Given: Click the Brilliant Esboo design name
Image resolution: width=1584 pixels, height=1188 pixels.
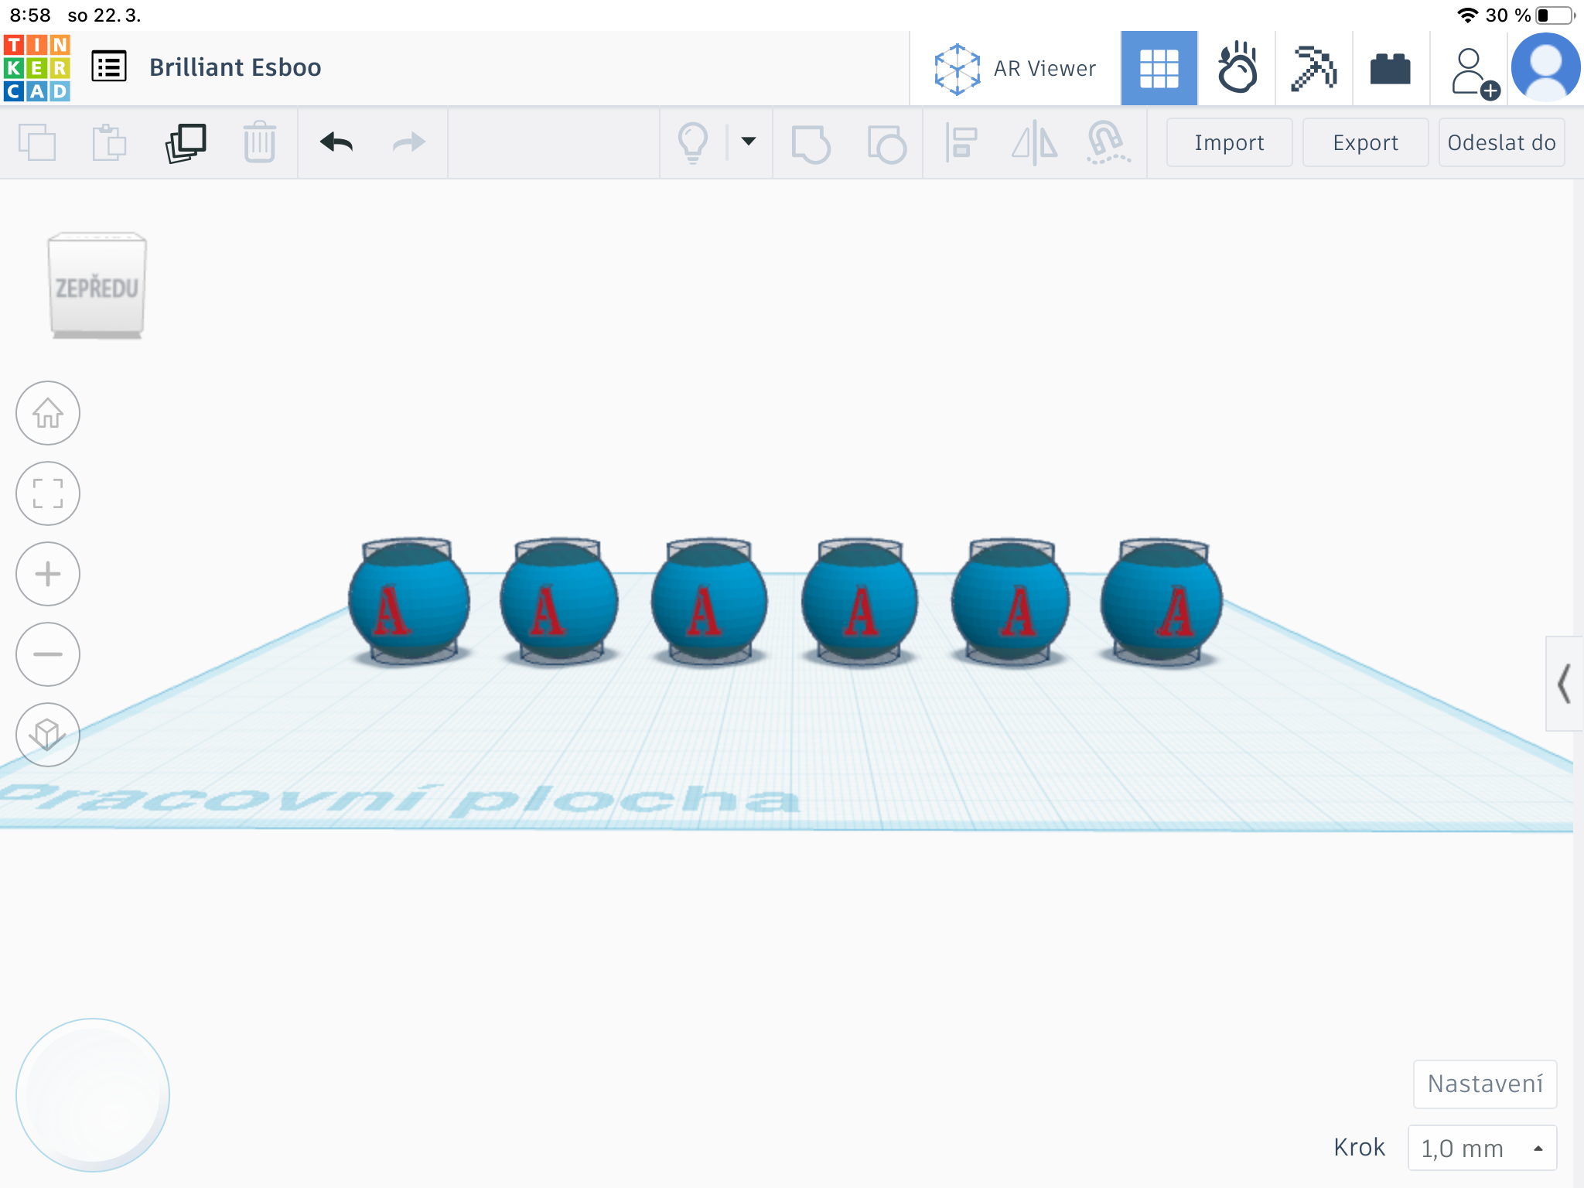Looking at the screenshot, I should [x=235, y=67].
